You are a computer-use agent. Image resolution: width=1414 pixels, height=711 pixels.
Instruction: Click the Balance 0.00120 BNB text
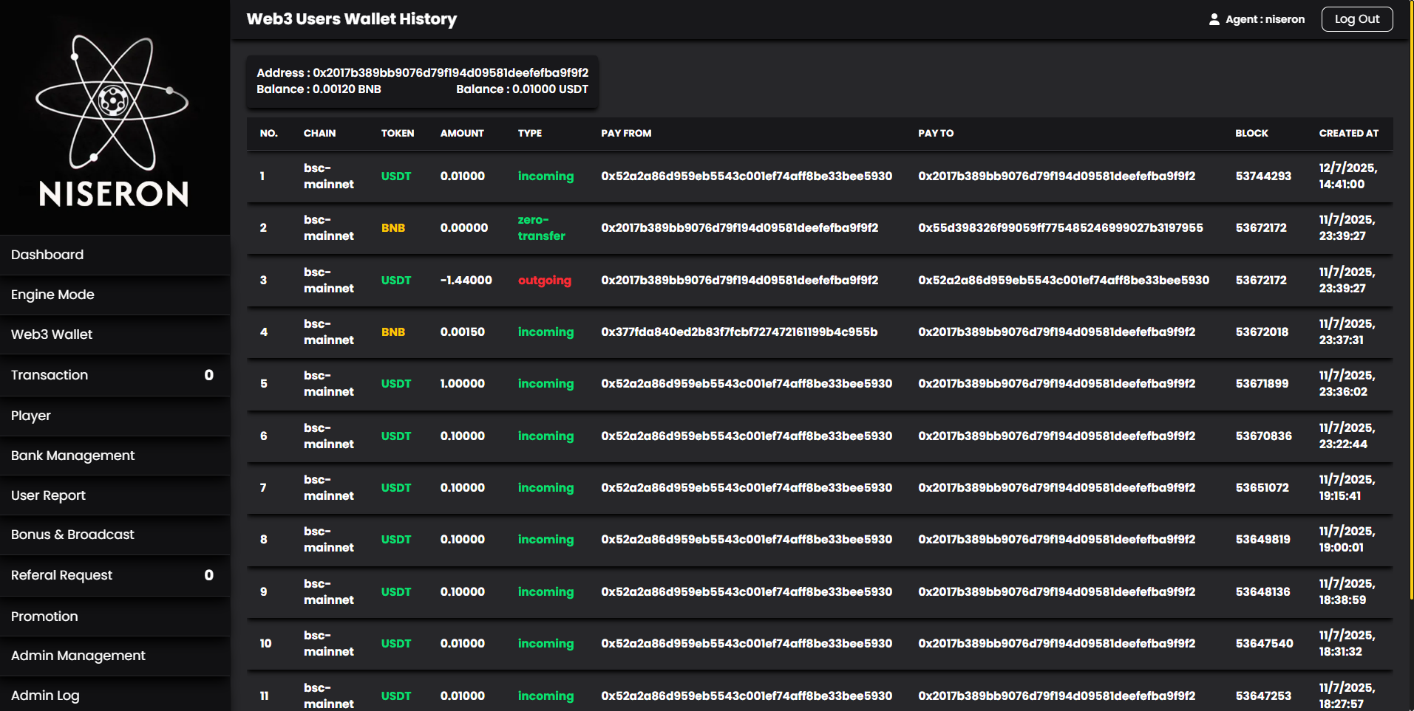pyautogui.click(x=319, y=89)
